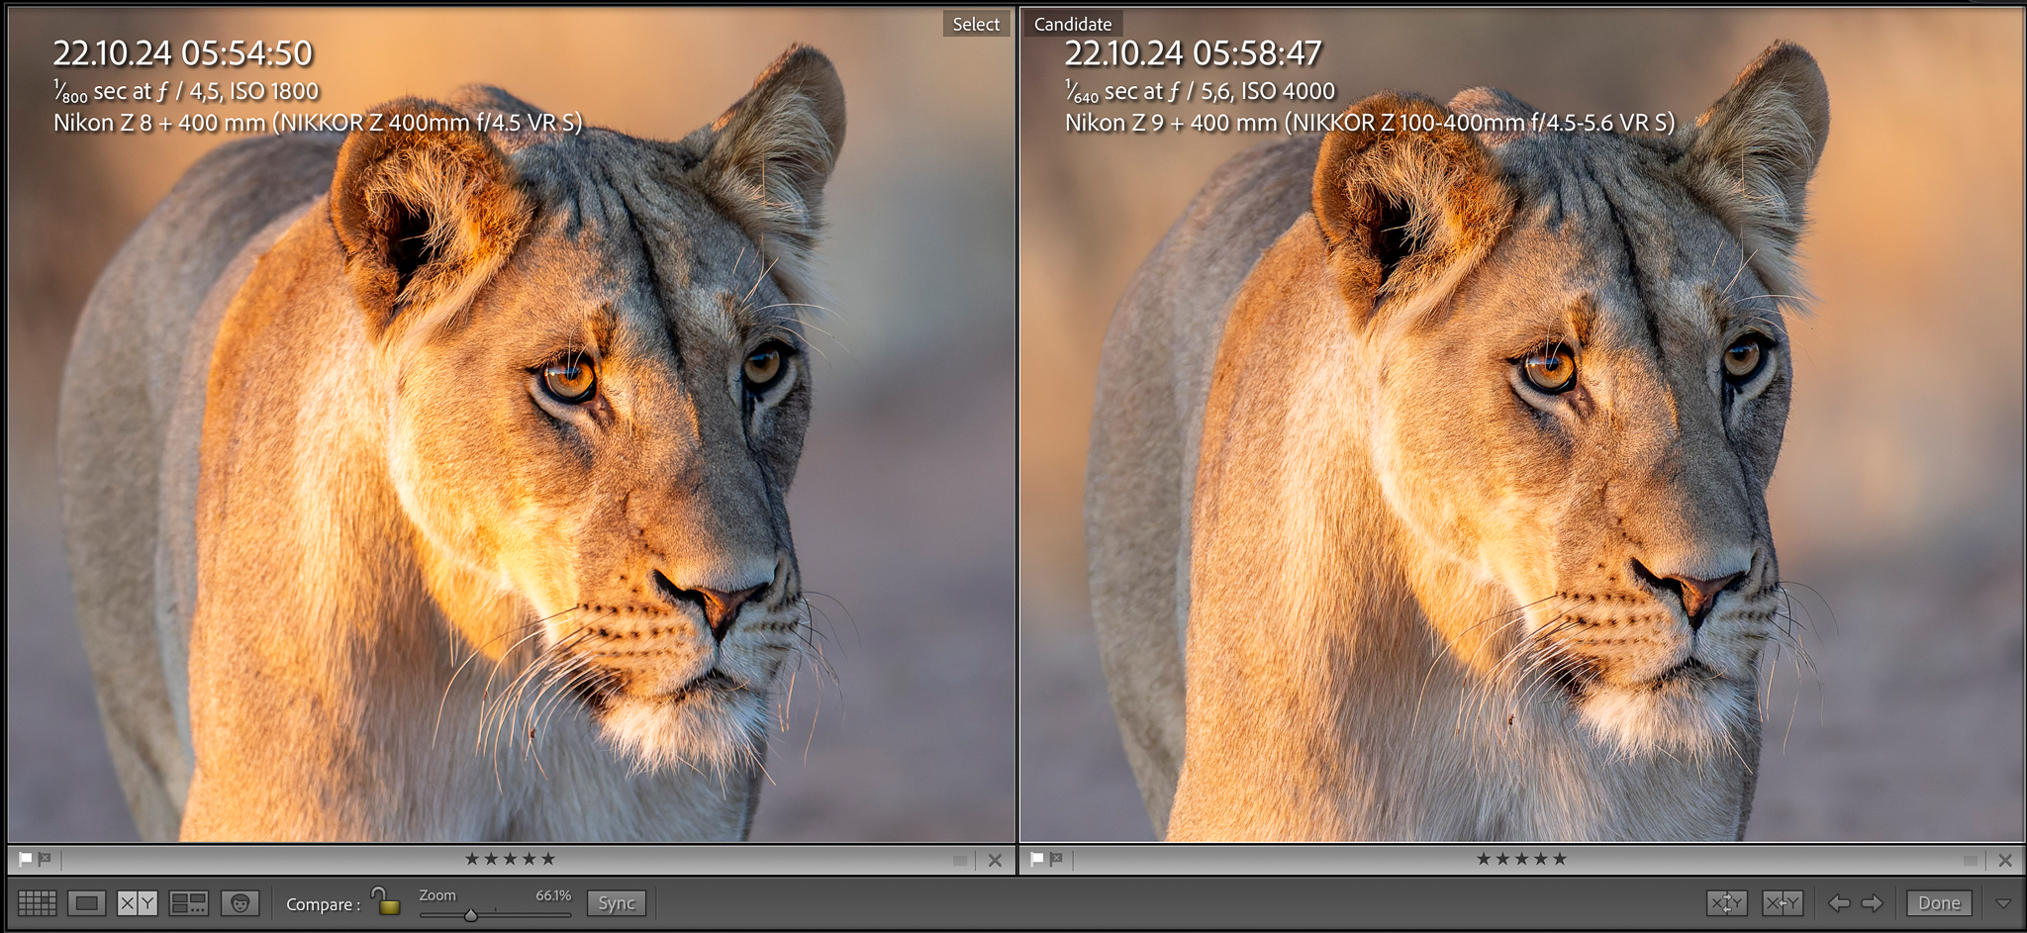Click timestamp 22.10.24 05:58:47 overlay
Screen dimensions: 2027x933
tap(1194, 53)
